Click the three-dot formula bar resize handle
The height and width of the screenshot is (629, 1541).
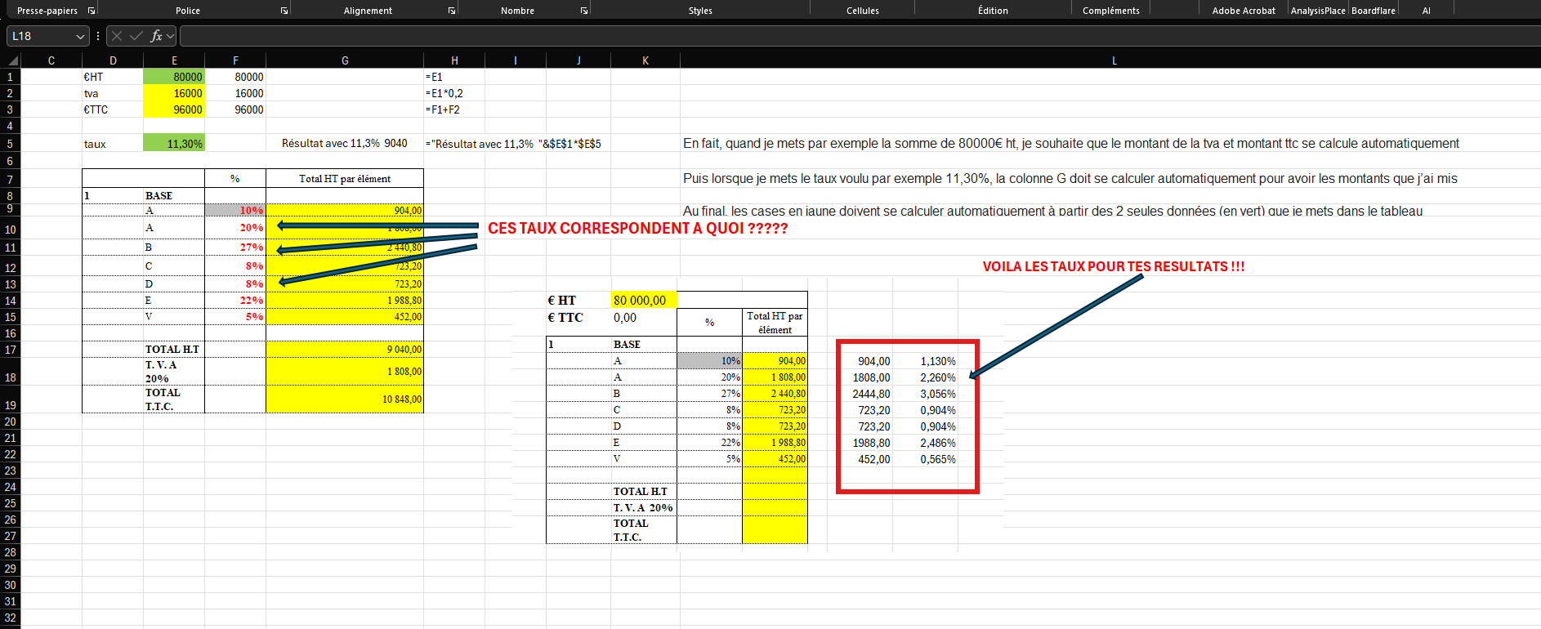pyautogui.click(x=98, y=36)
